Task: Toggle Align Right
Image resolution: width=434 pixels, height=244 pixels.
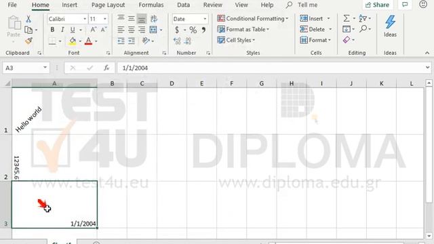Action: 142,30
